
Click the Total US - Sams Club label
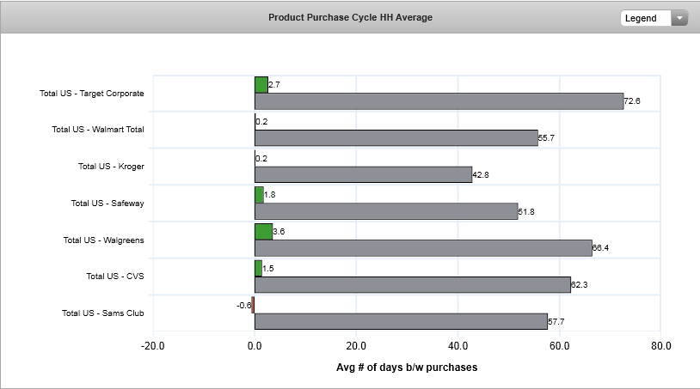coord(102,313)
